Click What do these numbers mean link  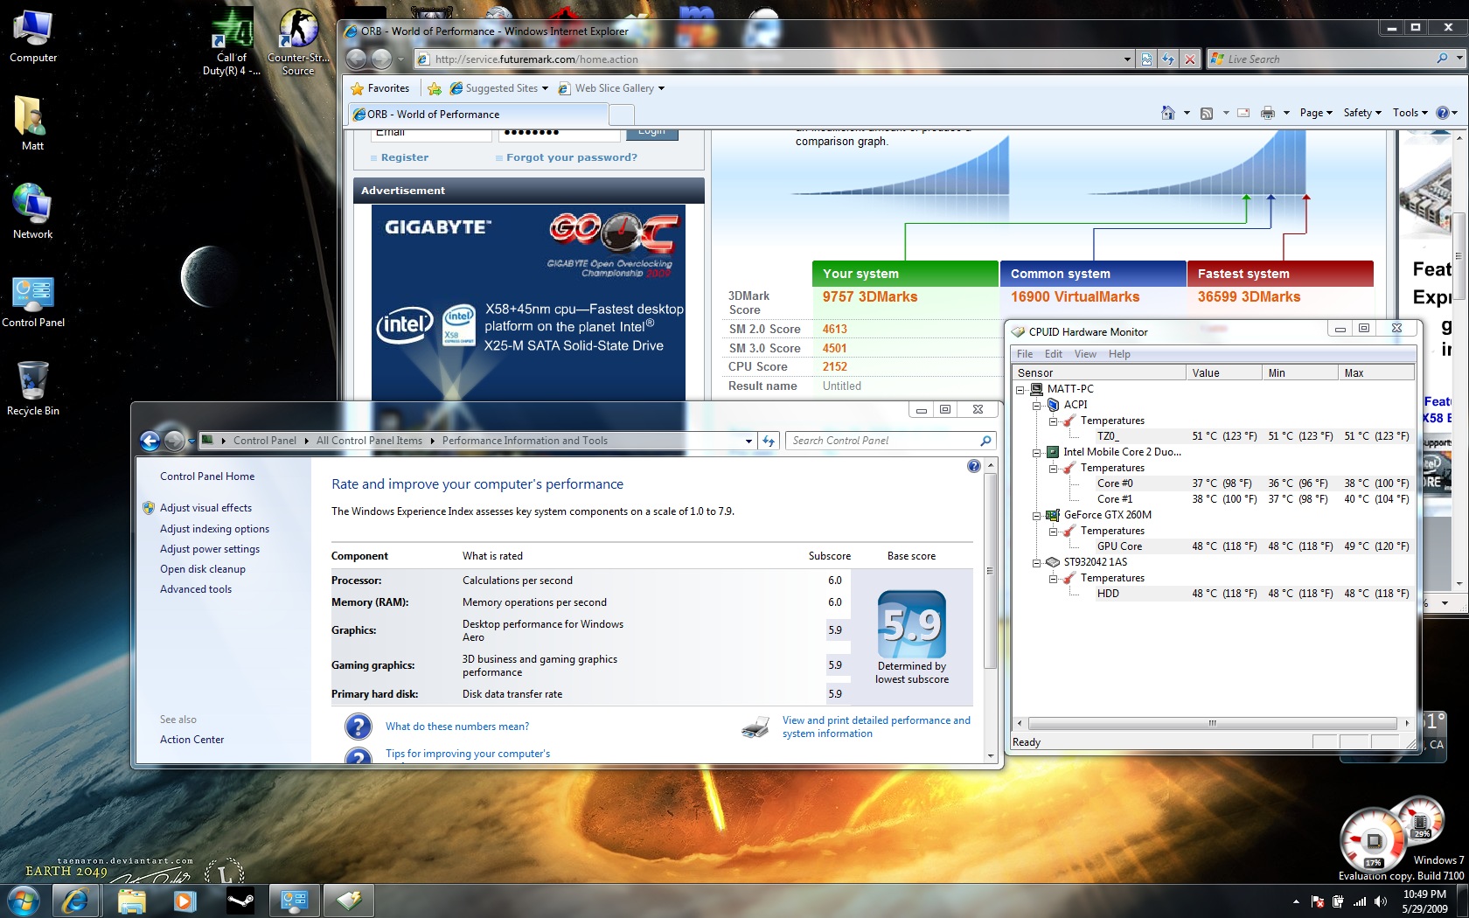point(457,727)
